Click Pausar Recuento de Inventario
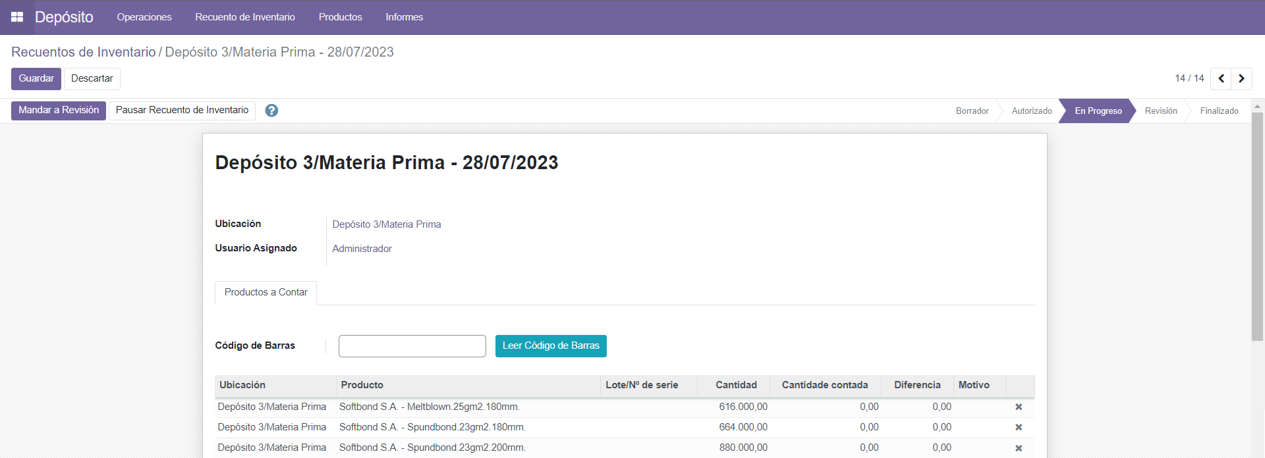The height and width of the screenshot is (458, 1265). tap(182, 110)
